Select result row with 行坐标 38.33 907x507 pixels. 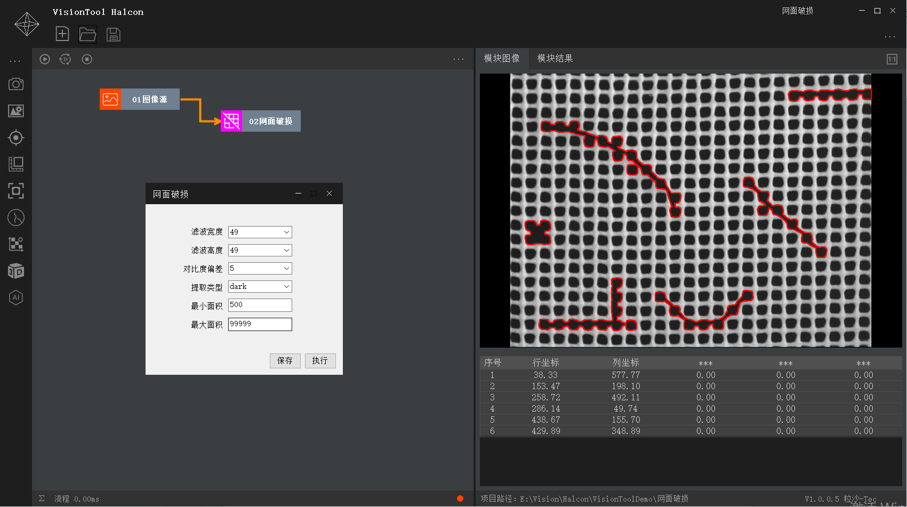click(691, 375)
